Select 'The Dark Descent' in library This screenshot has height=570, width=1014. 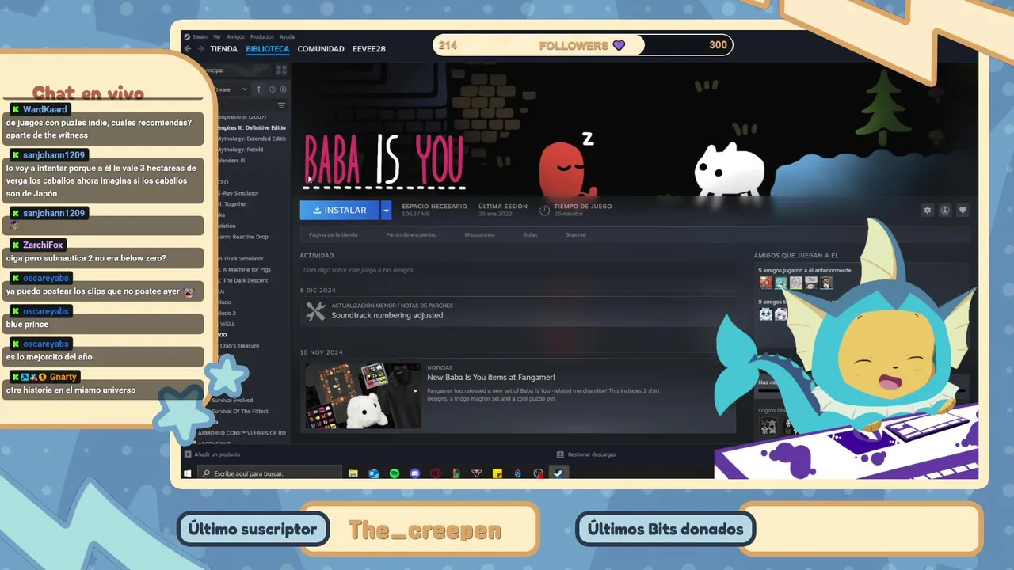pos(243,280)
